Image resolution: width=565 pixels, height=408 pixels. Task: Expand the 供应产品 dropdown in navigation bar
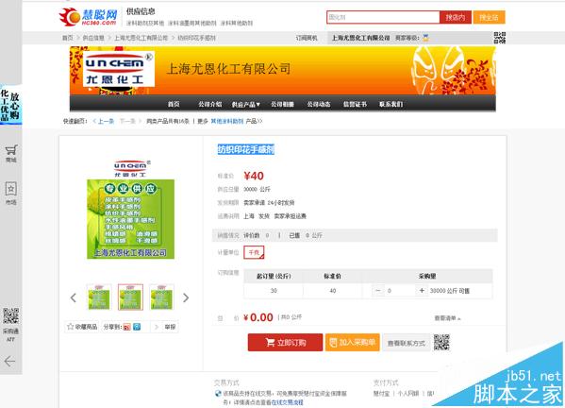[x=246, y=104]
